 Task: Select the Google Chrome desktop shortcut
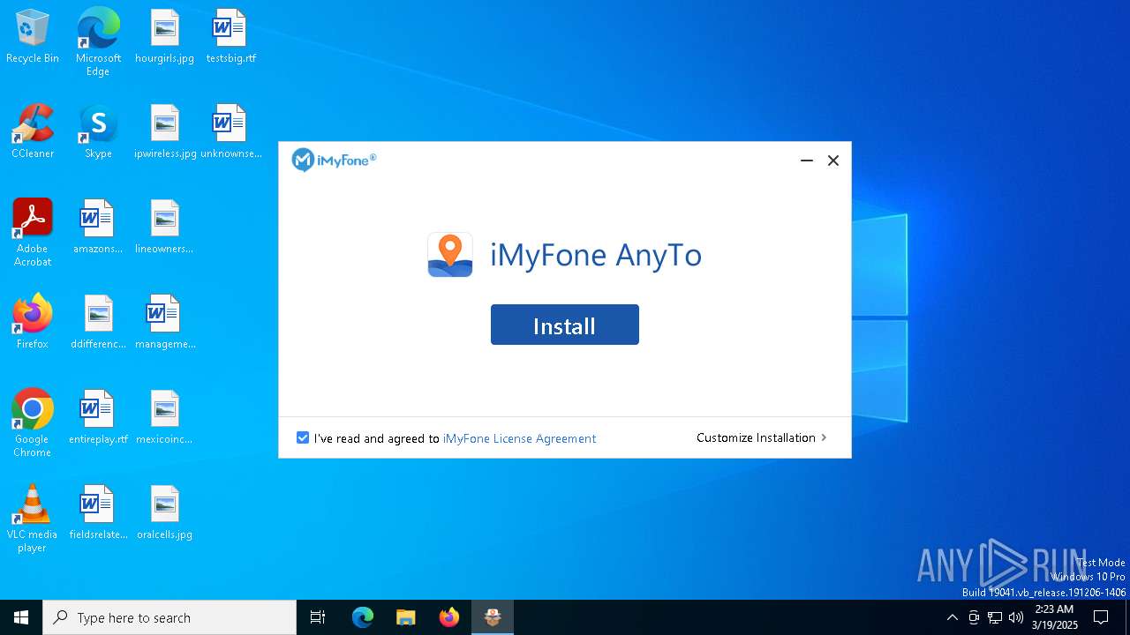coord(33,423)
